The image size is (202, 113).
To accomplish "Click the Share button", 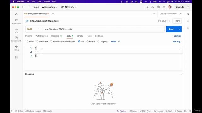I will [x=177, y=21].
